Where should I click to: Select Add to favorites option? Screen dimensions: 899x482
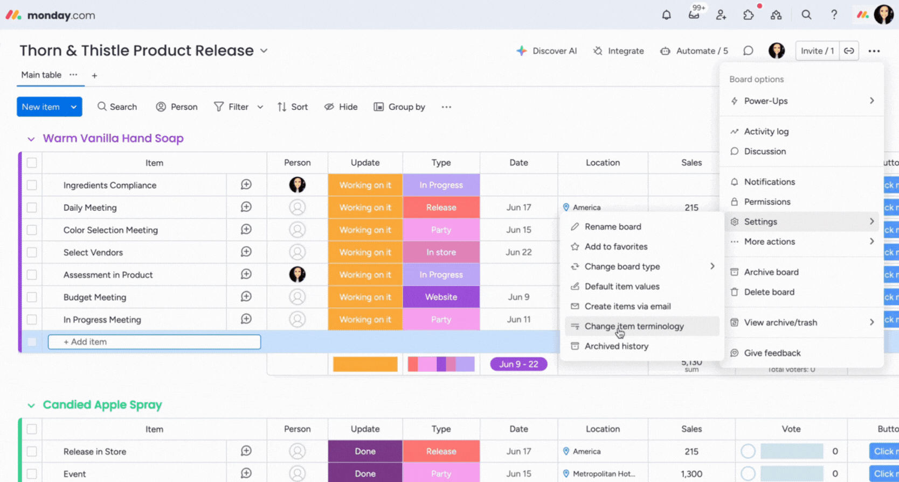pyautogui.click(x=642, y=246)
